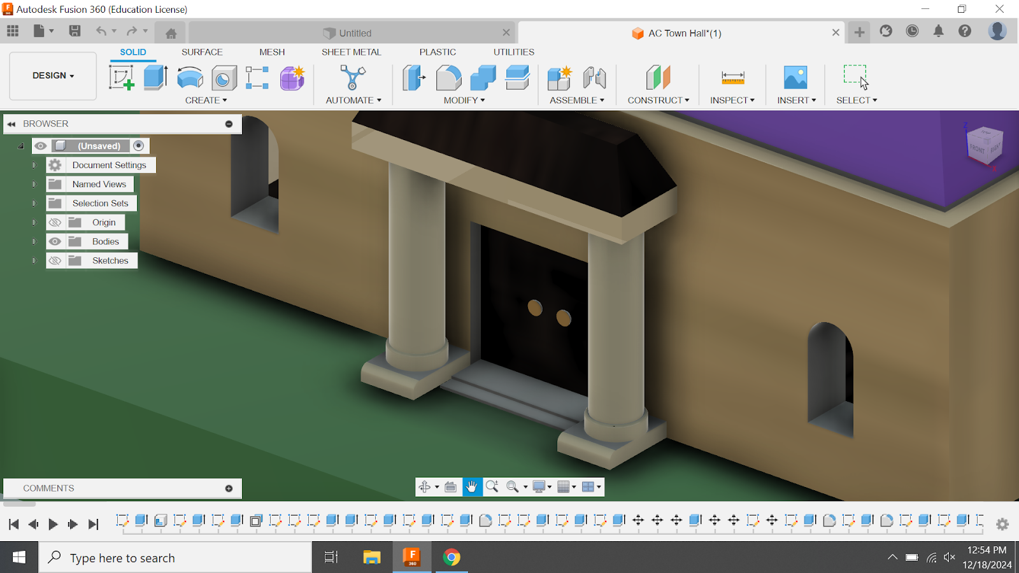Select the Fillet tool
Screen dimensions: 1019x573
pyautogui.click(x=448, y=78)
